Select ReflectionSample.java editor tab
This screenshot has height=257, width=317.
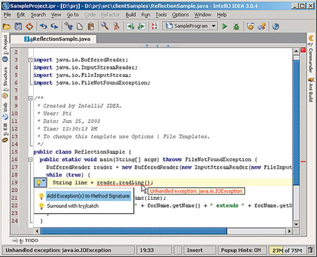click(x=57, y=39)
